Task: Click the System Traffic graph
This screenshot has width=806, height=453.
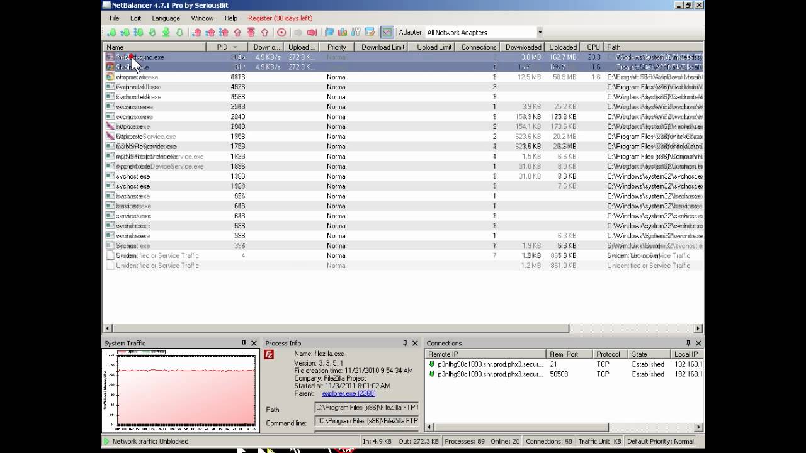Action: [x=181, y=390]
